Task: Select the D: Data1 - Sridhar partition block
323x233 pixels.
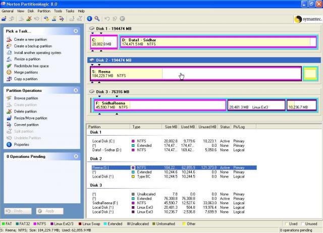Action: pyautogui.click(x=218, y=42)
